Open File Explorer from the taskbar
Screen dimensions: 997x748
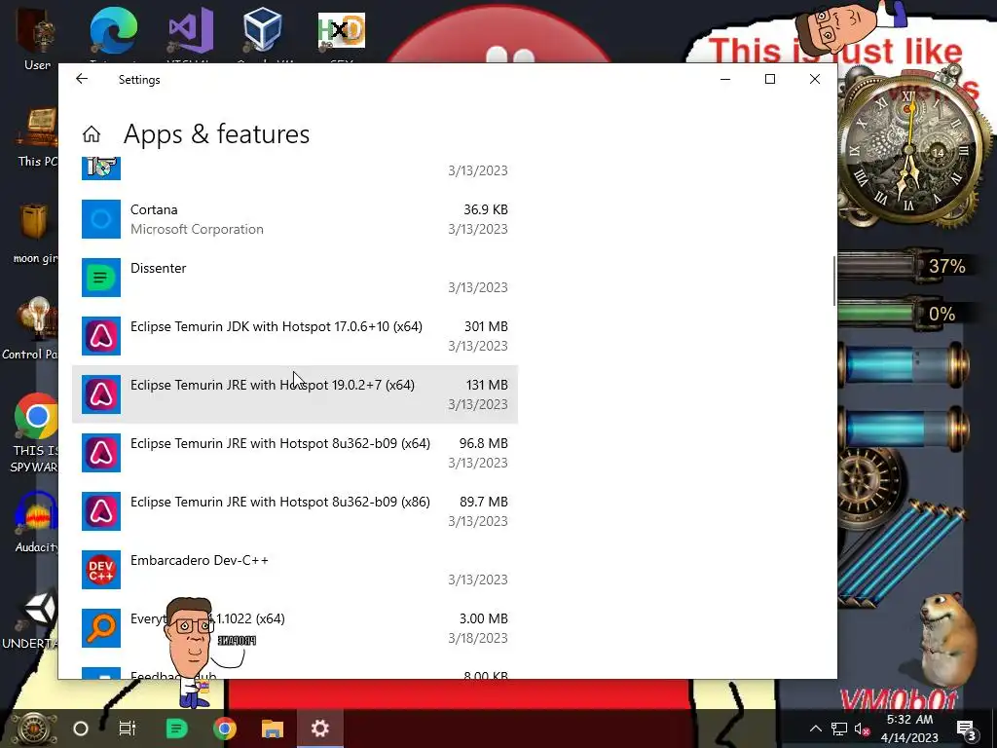coord(273,729)
